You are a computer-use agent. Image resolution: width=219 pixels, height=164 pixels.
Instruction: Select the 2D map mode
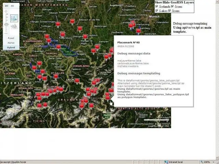point(6,6)
